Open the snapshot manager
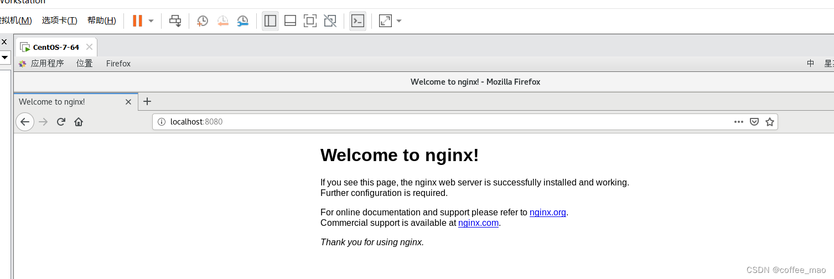The height and width of the screenshot is (279, 834). [242, 21]
